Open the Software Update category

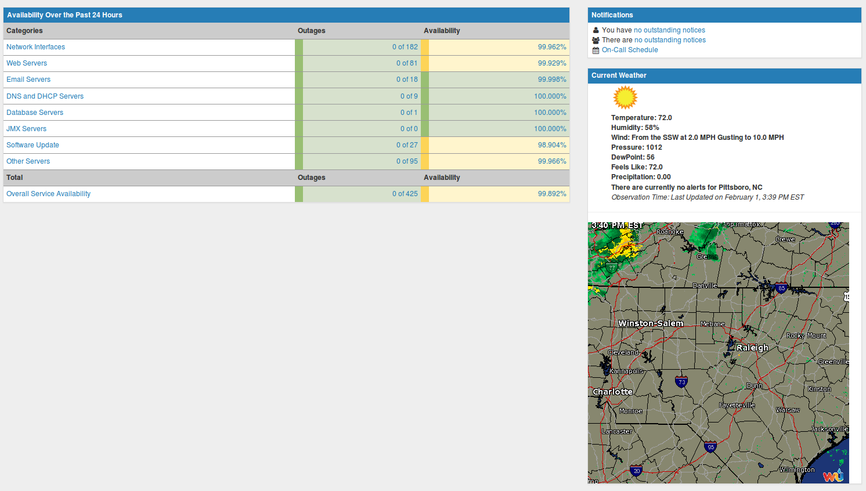pyautogui.click(x=33, y=145)
